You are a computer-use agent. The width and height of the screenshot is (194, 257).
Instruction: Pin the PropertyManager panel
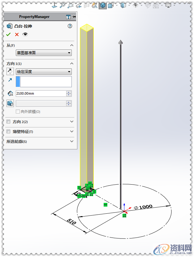74,17
